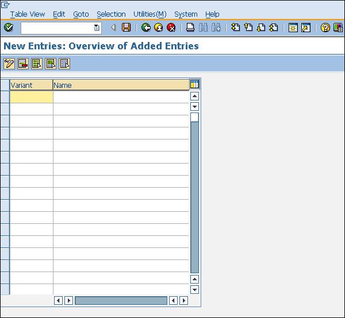Open the Table View menu
The height and width of the screenshot is (318, 345).
[x=28, y=14]
